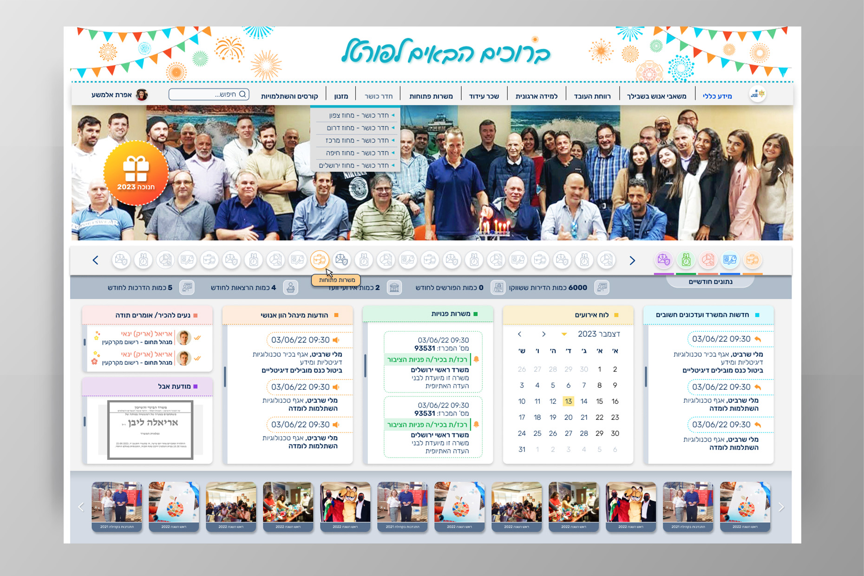Click the user profile avatar of אפרת אלמשע
The width and height of the screenshot is (864, 576).
tap(142, 95)
